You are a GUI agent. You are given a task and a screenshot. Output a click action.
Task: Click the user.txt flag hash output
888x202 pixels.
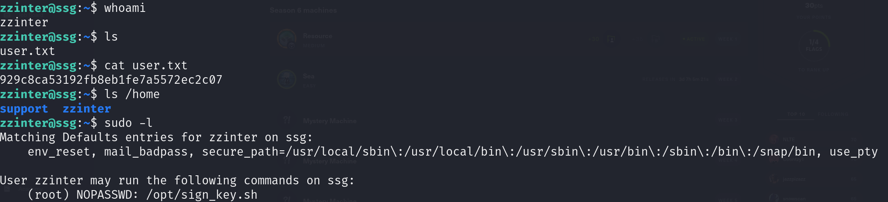(111, 80)
